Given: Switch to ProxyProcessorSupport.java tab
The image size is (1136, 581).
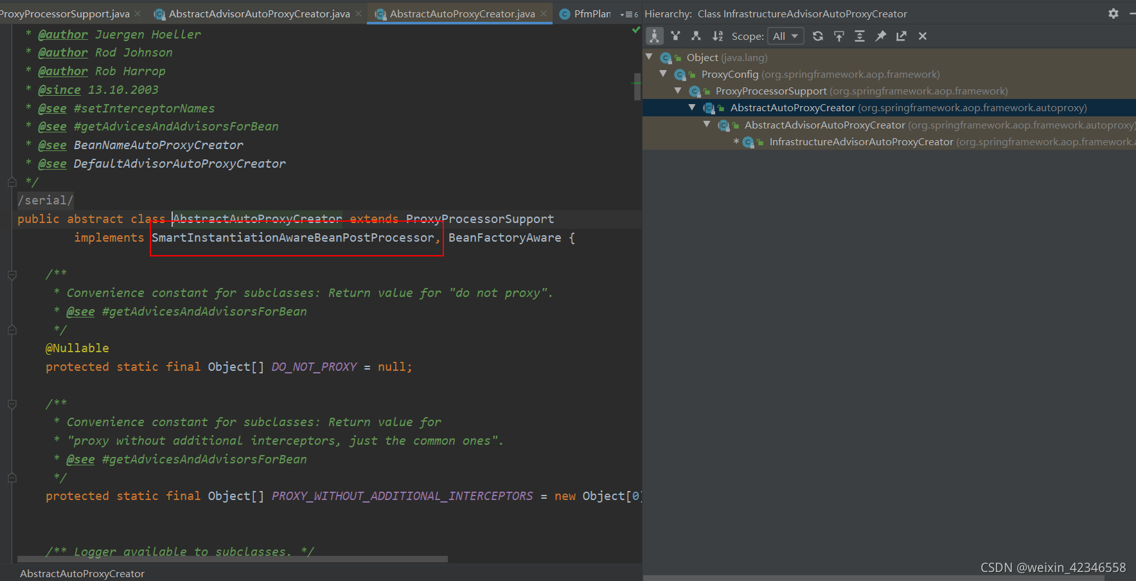Looking at the screenshot, I should click(x=64, y=13).
